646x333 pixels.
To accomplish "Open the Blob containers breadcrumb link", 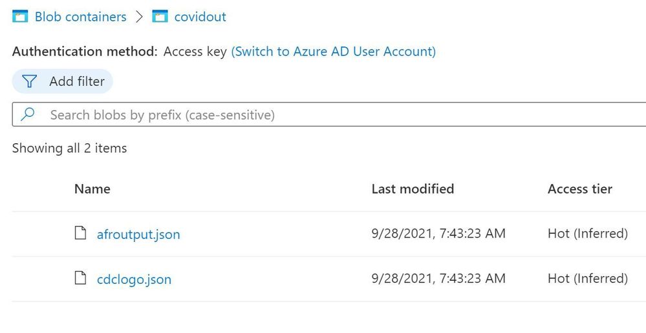I will 80,17.
